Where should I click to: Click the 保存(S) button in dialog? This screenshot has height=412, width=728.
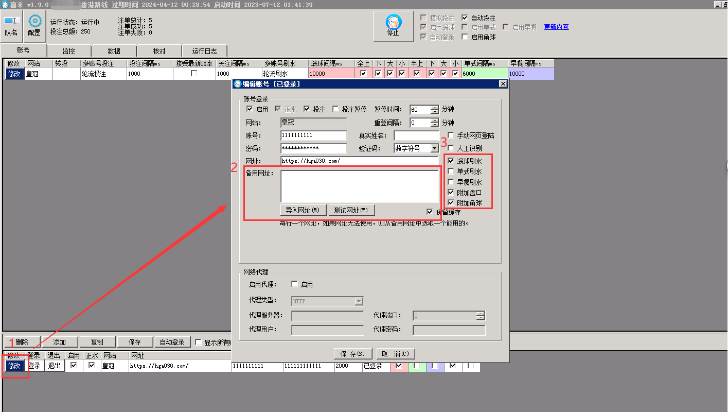click(353, 354)
